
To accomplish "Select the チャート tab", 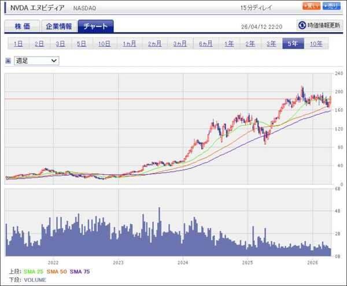I will click(96, 26).
